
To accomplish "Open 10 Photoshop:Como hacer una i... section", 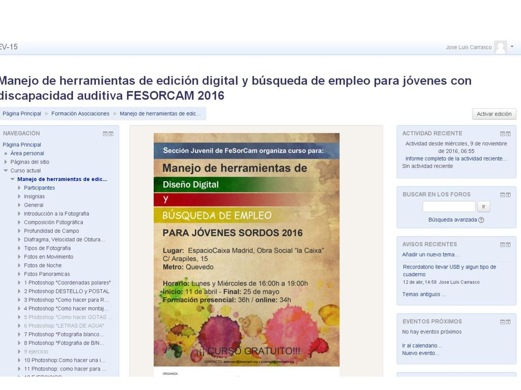I will (x=65, y=360).
